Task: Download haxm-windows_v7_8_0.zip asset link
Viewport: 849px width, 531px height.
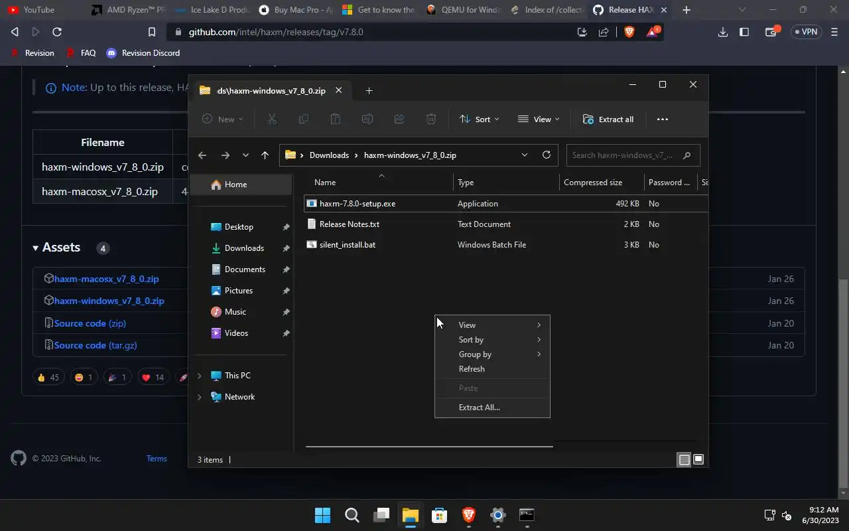Action: click(109, 301)
